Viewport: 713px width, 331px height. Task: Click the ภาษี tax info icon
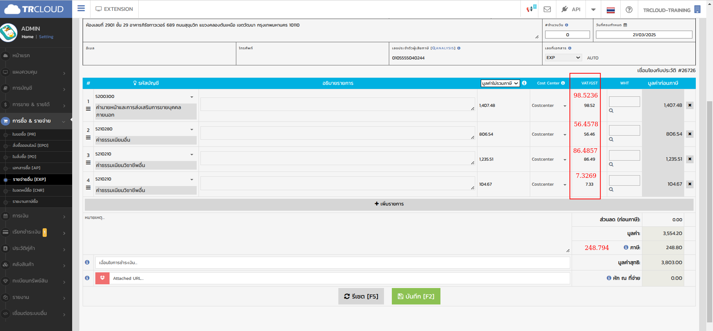pos(626,247)
